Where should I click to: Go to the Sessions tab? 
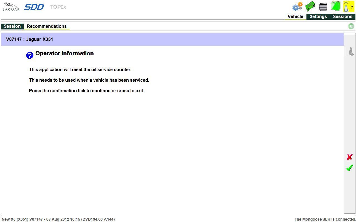342,17
